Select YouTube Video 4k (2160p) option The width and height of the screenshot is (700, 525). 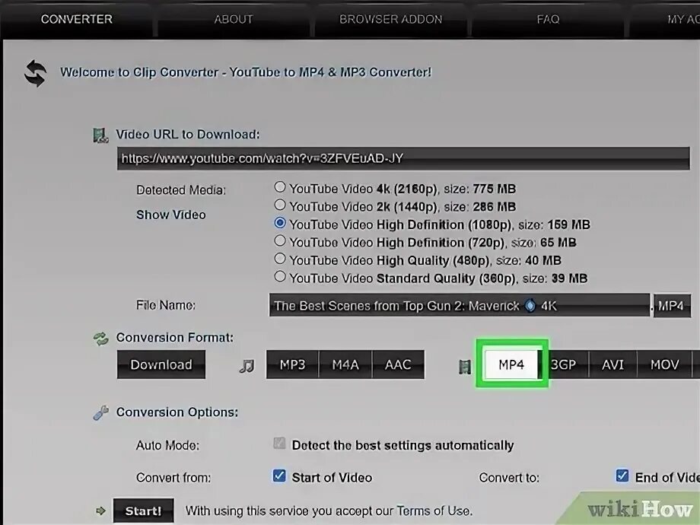pyautogui.click(x=280, y=187)
